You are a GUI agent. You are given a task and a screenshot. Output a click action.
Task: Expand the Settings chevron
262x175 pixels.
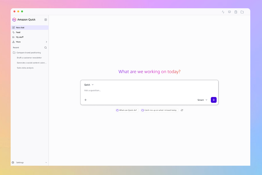(x=46, y=162)
